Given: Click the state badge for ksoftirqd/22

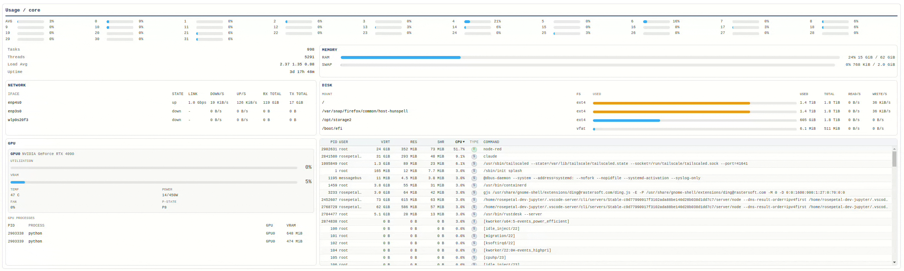Looking at the screenshot, I should (474, 243).
